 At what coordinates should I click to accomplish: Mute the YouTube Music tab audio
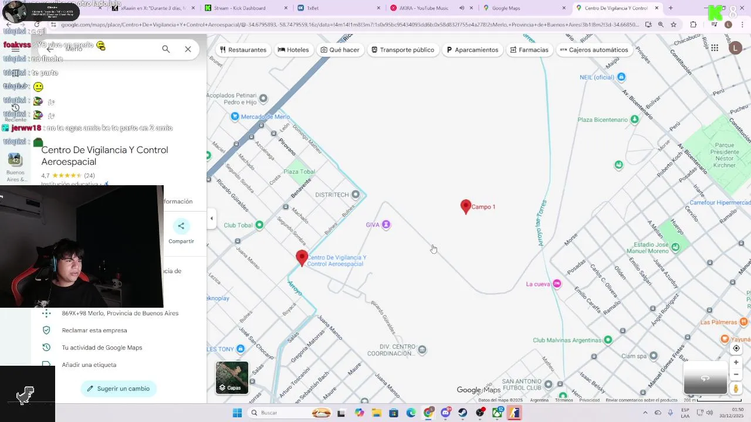click(462, 8)
